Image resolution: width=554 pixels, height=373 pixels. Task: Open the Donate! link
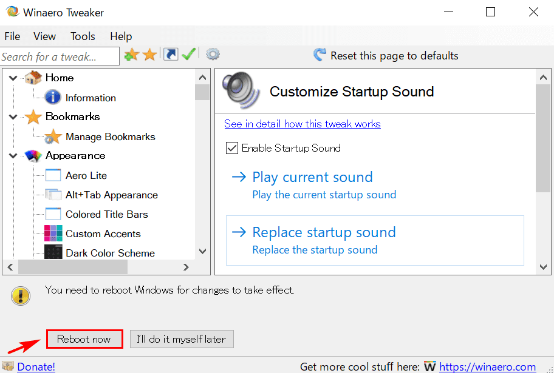click(x=36, y=367)
